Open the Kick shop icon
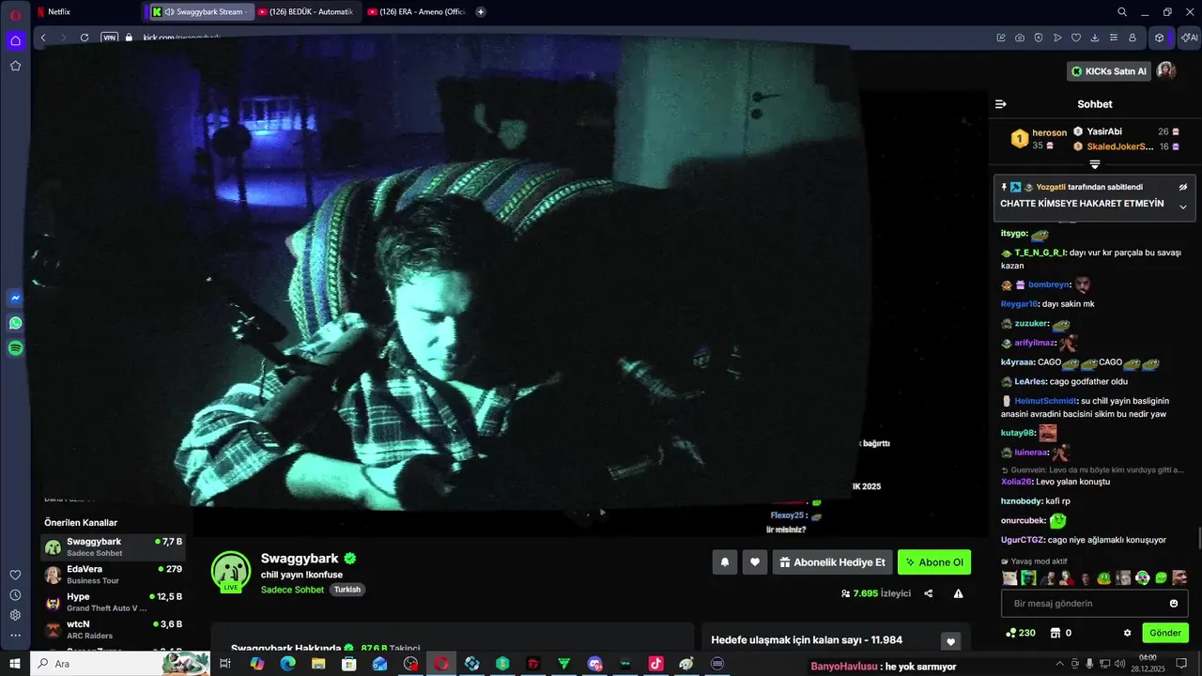 (1055, 633)
